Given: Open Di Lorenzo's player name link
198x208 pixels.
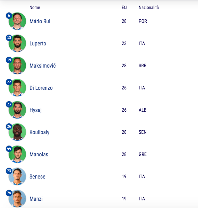Looking at the screenshot, I should point(41,88).
